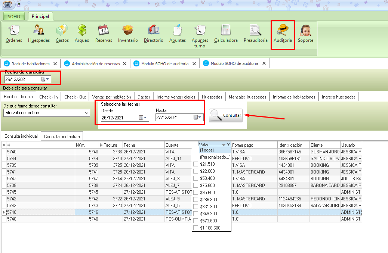
Task: Check the $21.510 filter checkbox
Action: (195, 165)
